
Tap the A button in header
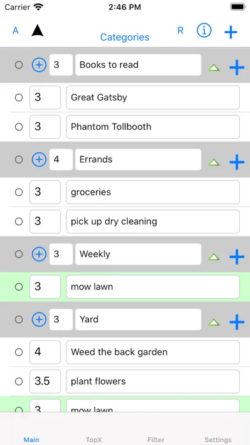click(x=15, y=30)
